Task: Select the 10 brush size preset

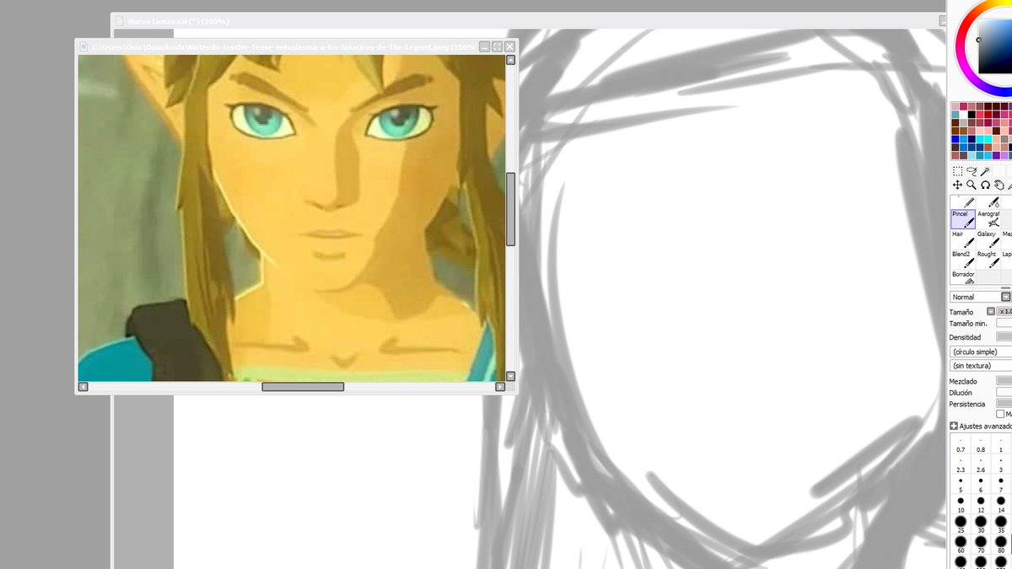Action: click(x=961, y=504)
